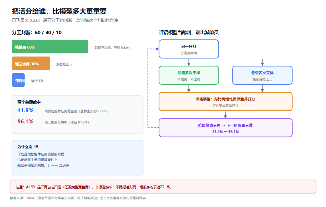Select the blue figure "41.9%"
326x207 pixels.
[x=25, y=110]
